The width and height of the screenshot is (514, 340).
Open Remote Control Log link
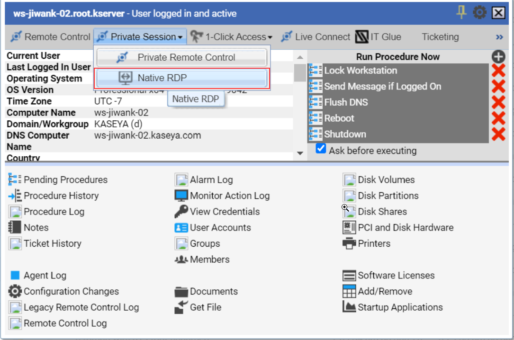point(65,323)
